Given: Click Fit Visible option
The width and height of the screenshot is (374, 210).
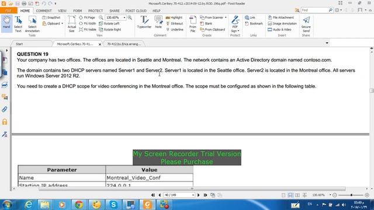Looking at the screenshot, I should [x=88, y=30].
